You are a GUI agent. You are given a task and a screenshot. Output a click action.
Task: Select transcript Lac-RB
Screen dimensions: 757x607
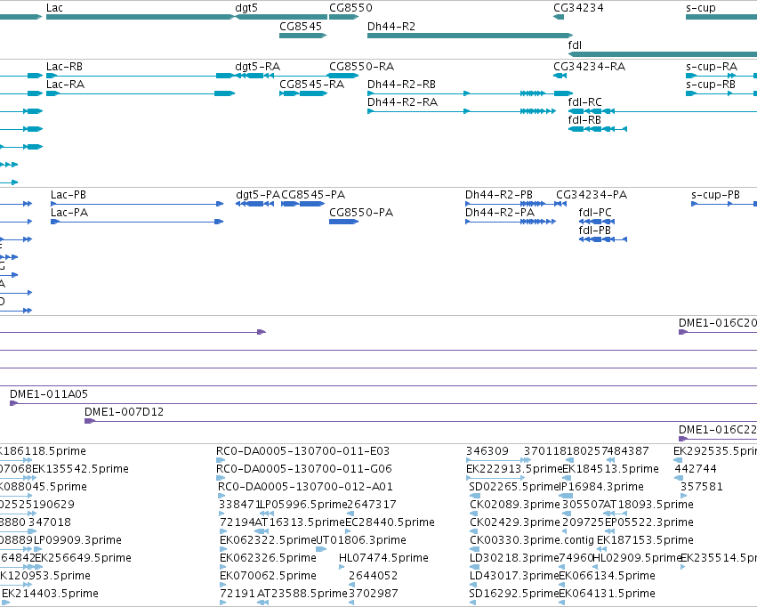click(x=140, y=76)
